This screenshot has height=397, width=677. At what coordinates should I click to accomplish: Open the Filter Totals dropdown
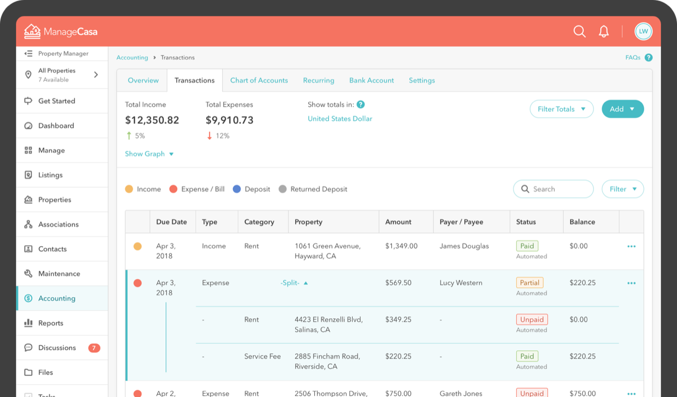(x=562, y=109)
